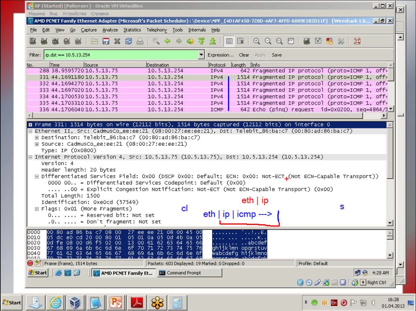Screen dimensions: 416x311
Task: Collapse the Ethernet II tree node
Action: [x=30, y=131]
